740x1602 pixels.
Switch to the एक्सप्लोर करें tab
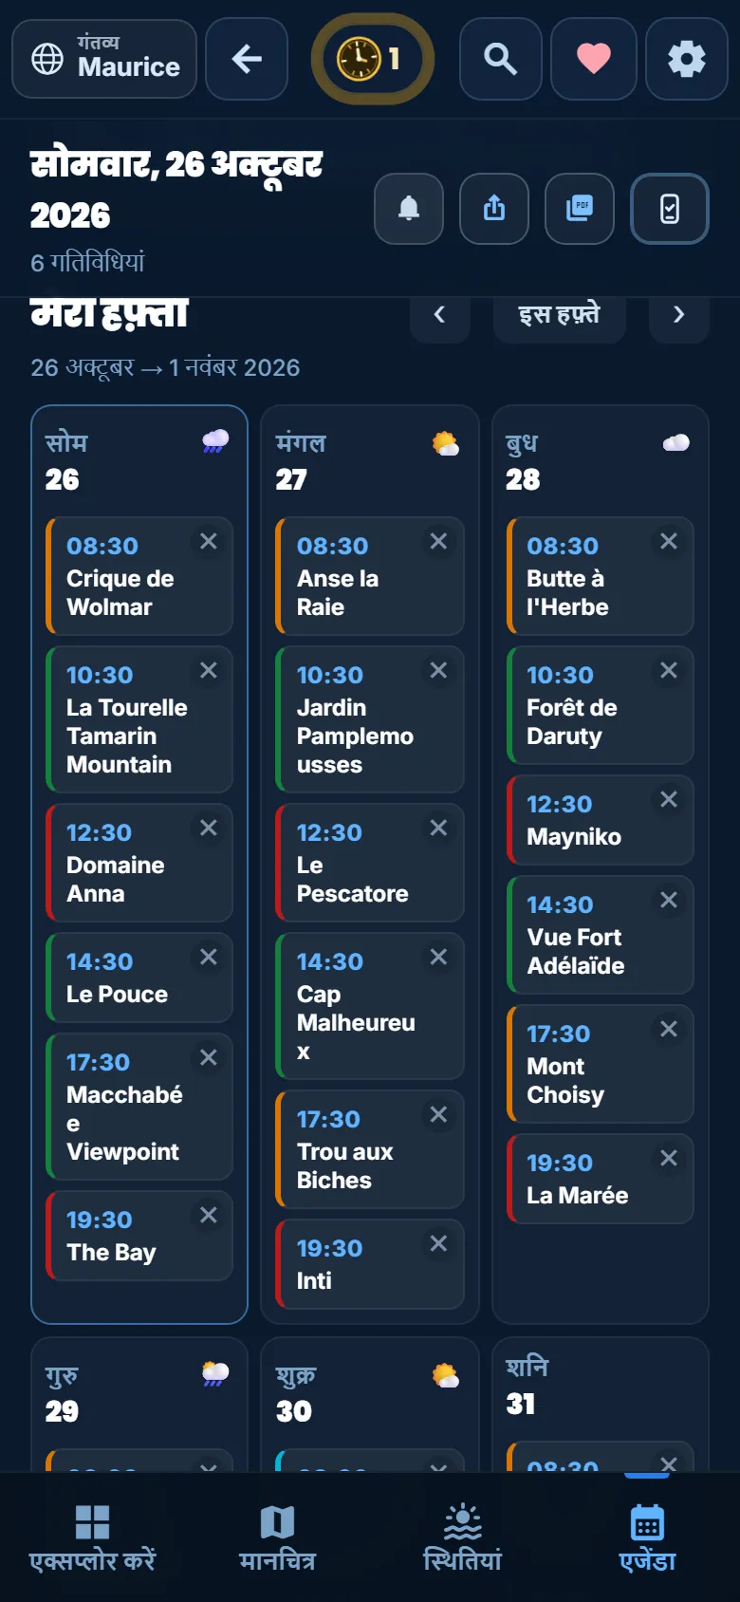tap(93, 1537)
